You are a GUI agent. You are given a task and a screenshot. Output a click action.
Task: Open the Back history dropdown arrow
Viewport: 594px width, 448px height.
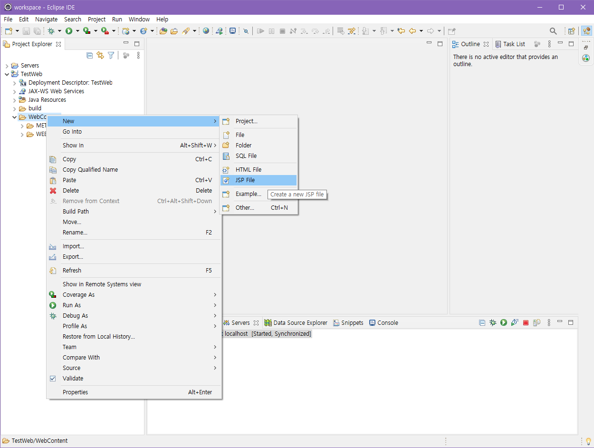[x=421, y=31]
